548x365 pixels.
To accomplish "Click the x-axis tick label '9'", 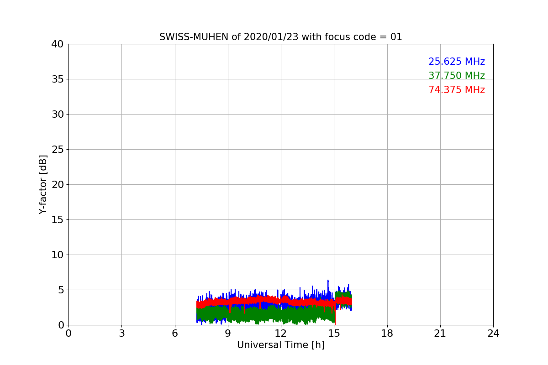I will [x=228, y=334].
